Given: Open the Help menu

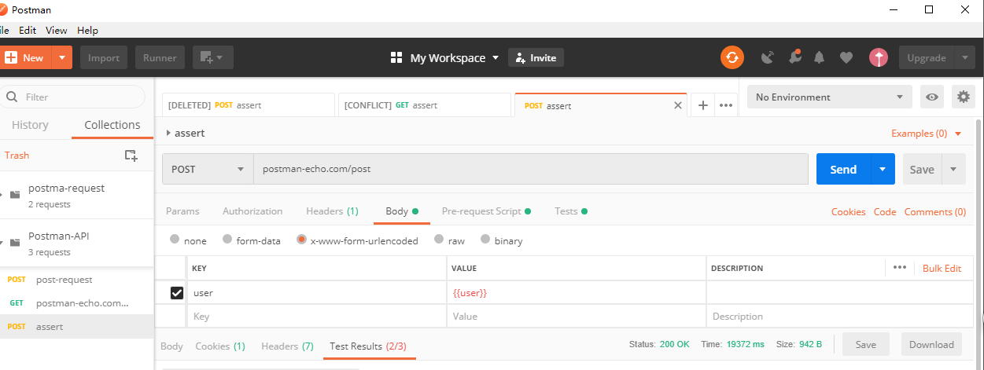Looking at the screenshot, I should pyautogui.click(x=88, y=30).
